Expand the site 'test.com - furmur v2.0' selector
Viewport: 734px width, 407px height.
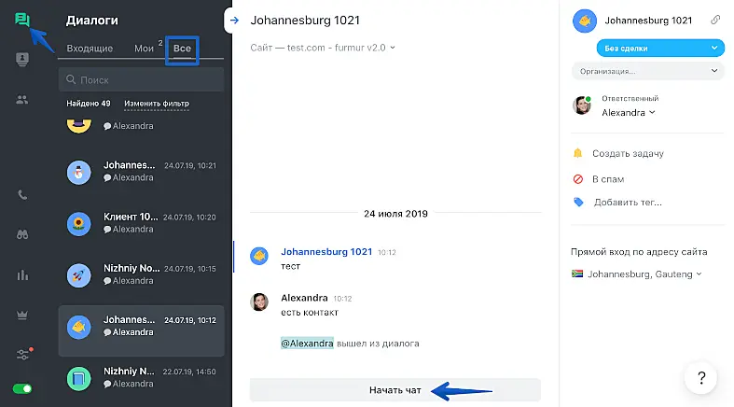coord(323,48)
